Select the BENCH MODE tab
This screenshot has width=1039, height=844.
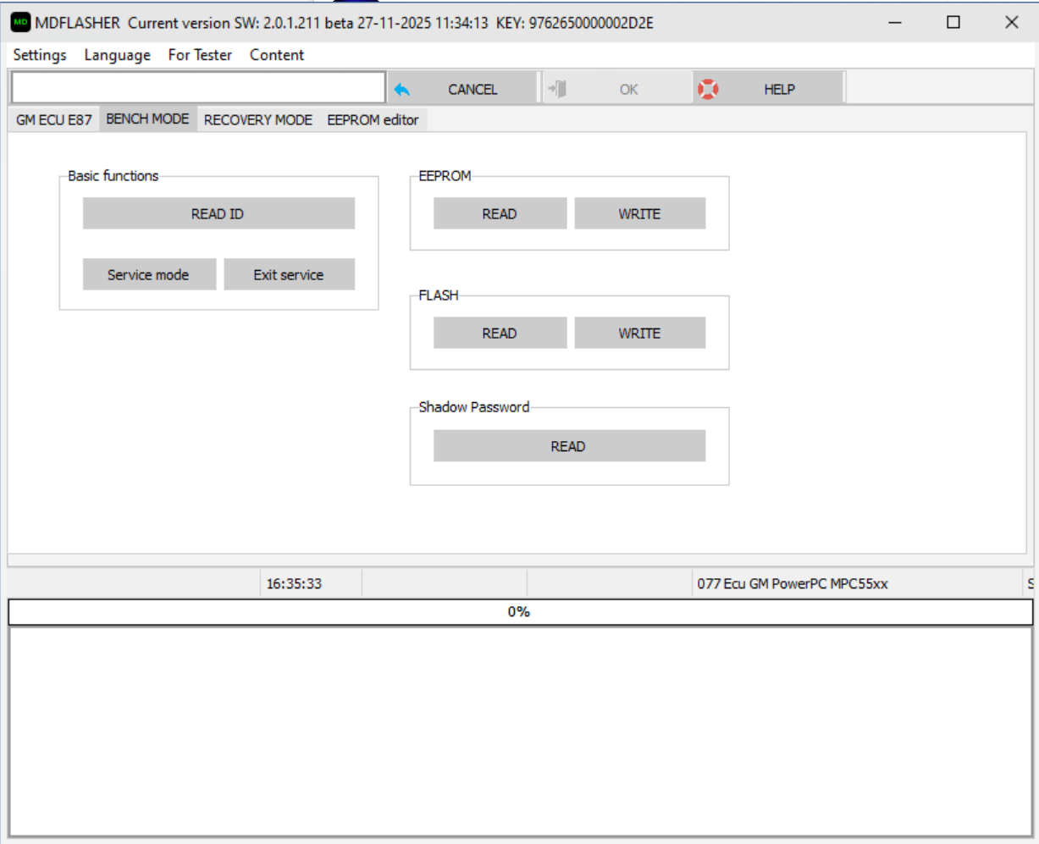[x=147, y=119]
